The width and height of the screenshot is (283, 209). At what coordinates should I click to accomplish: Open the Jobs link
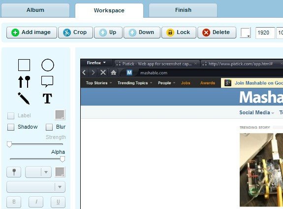(x=186, y=83)
